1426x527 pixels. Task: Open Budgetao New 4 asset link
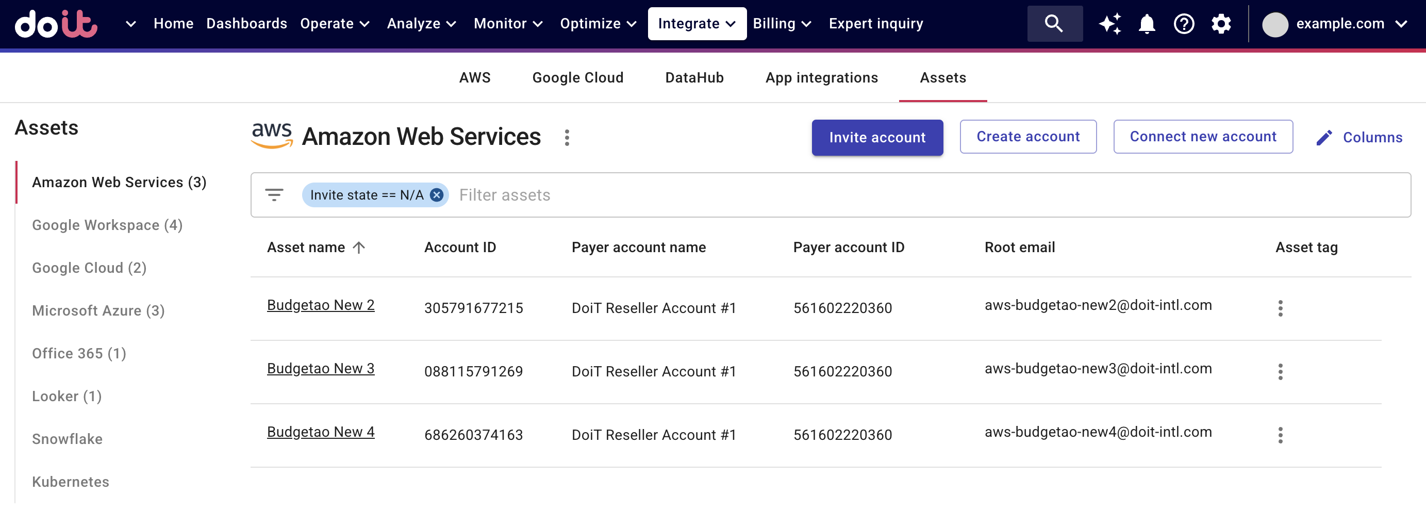(x=321, y=432)
